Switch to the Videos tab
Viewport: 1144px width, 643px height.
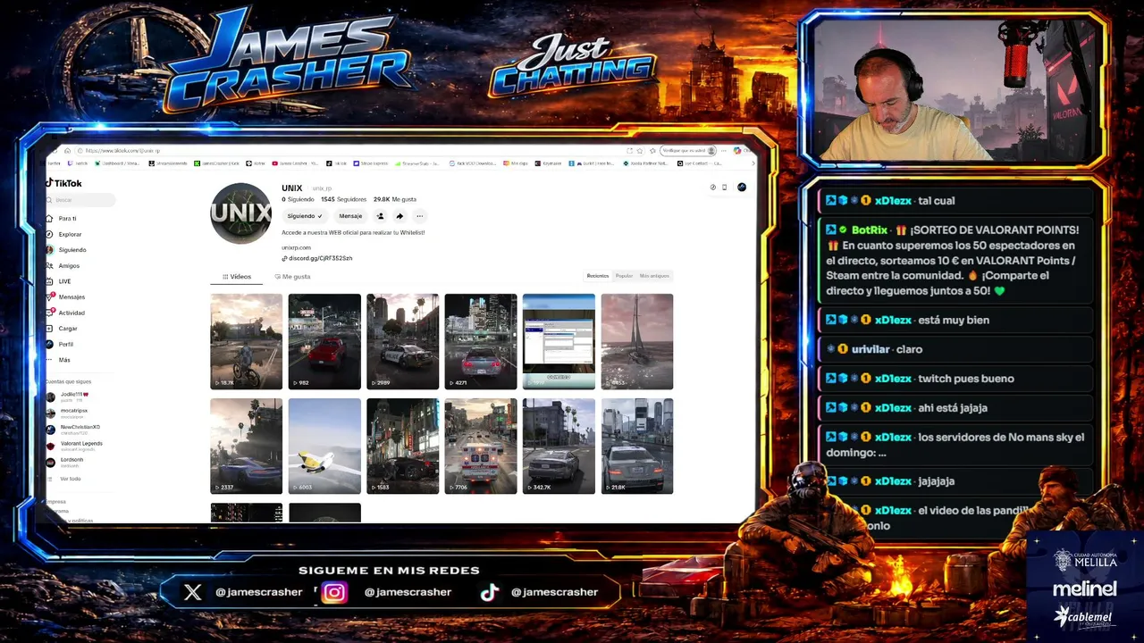pyautogui.click(x=237, y=277)
